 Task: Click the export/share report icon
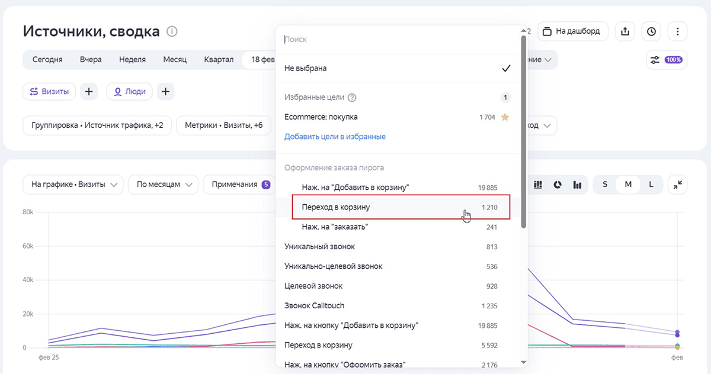coord(624,31)
